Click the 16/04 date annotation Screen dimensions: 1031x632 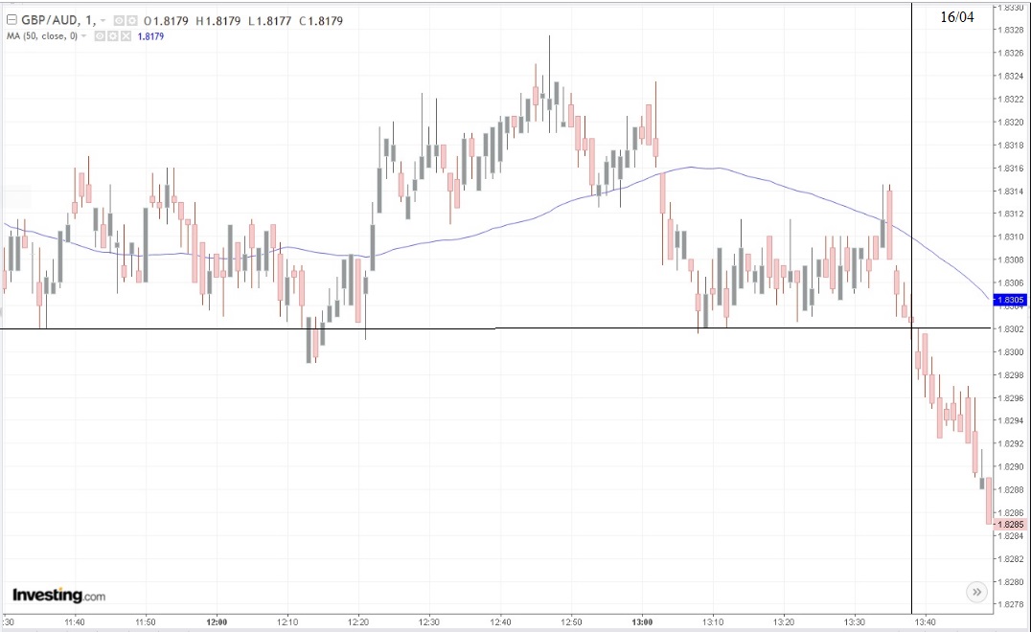[x=956, y=17]
